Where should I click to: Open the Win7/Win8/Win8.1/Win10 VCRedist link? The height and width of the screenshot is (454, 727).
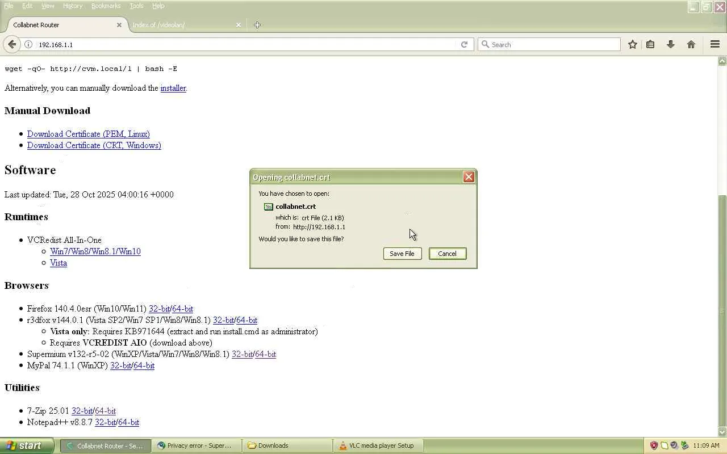point(95,251)
